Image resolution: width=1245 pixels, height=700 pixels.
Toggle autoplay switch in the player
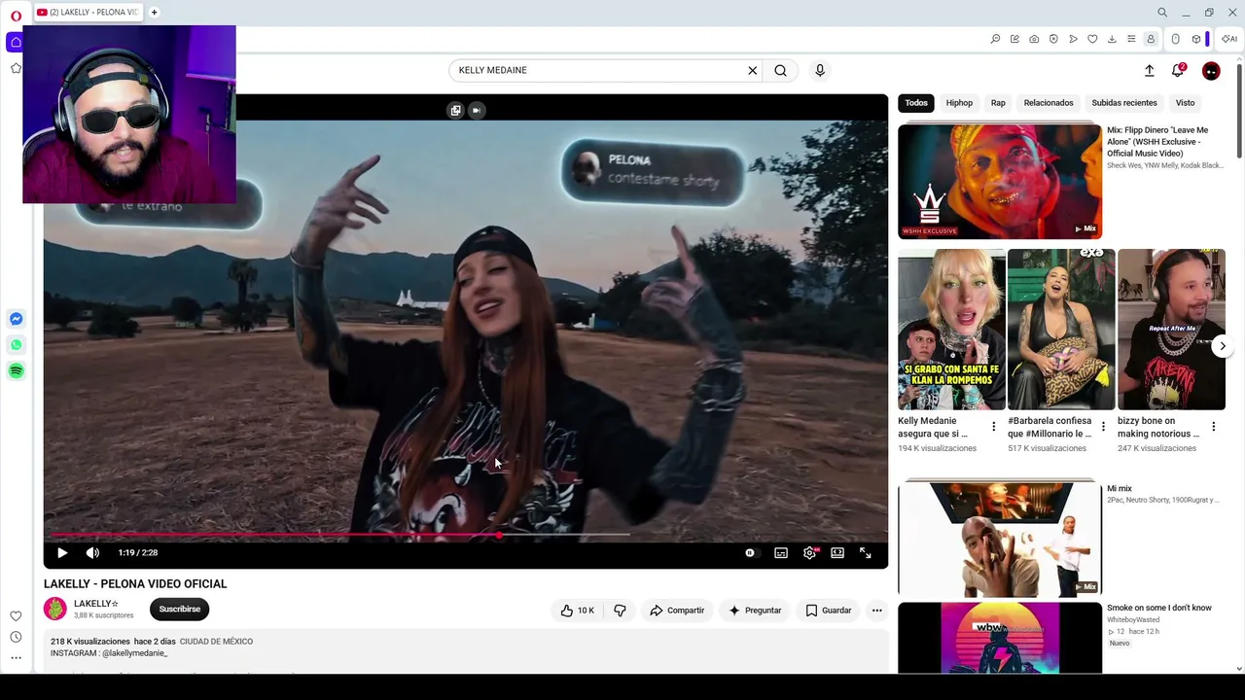point(750,552)
